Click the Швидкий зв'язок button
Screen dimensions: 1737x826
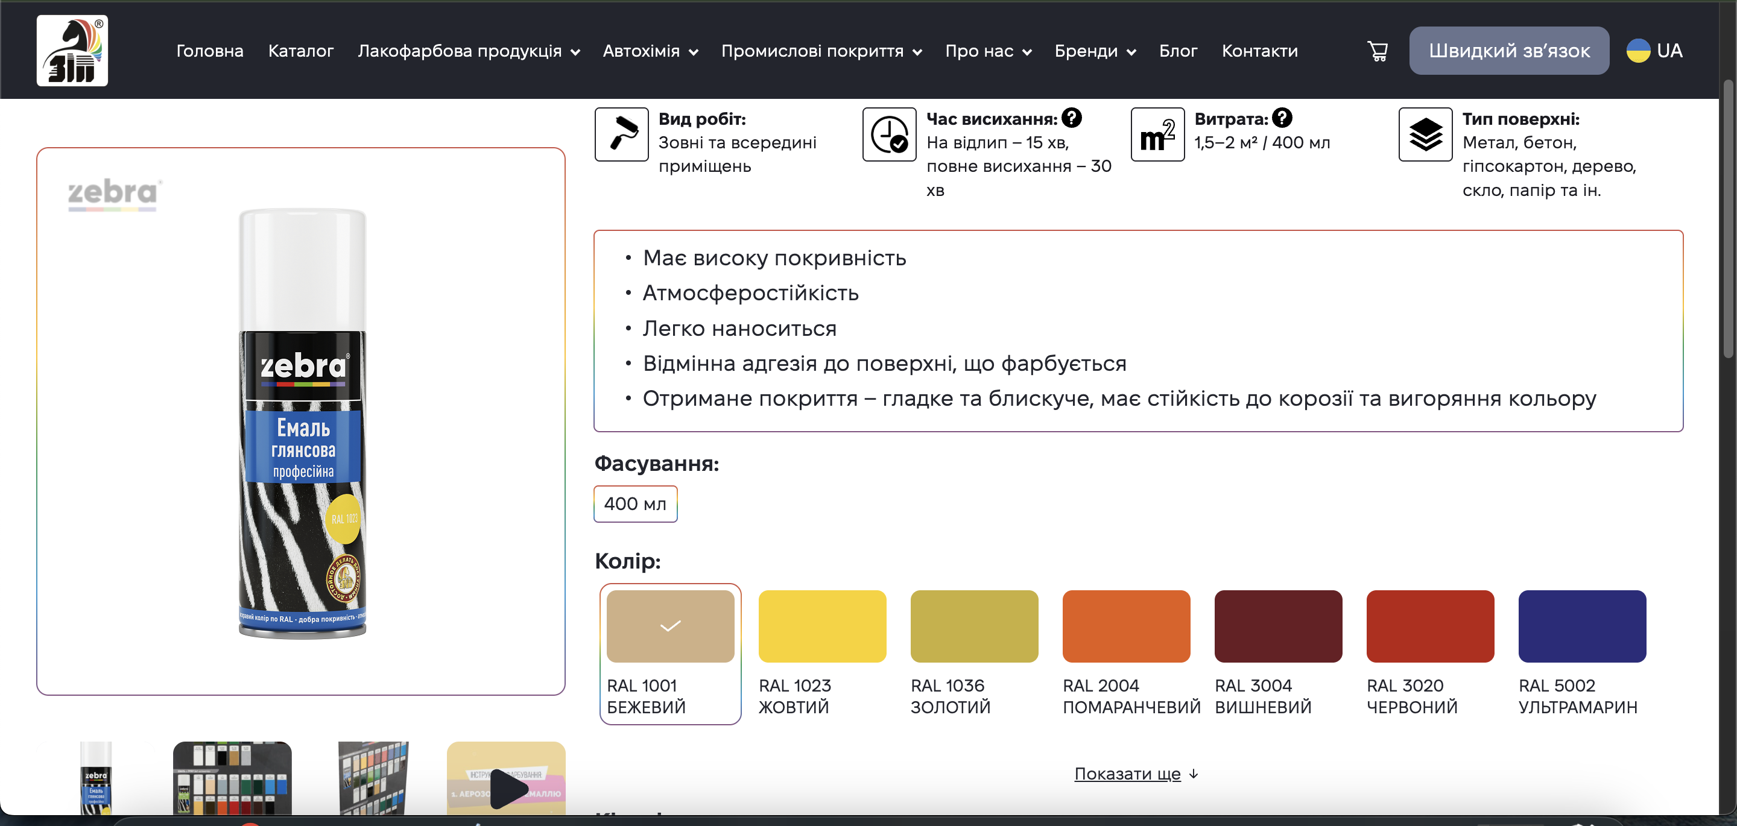point(1509,51)
